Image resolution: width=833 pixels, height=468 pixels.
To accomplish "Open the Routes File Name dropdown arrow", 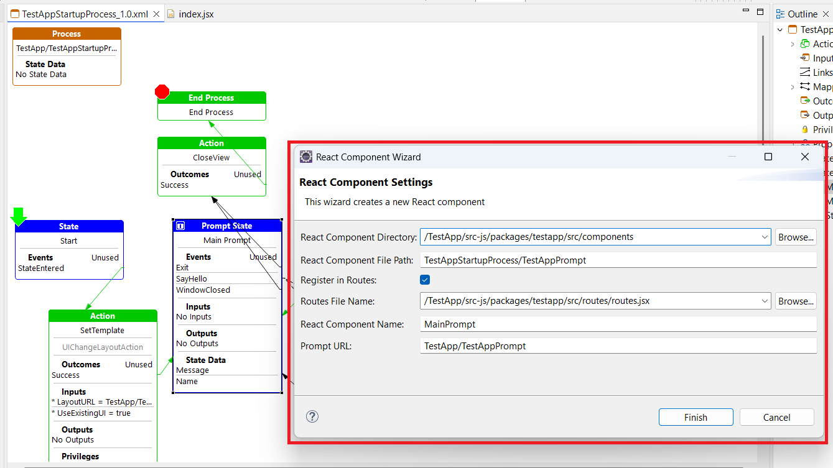I will [x=765, y=301].
